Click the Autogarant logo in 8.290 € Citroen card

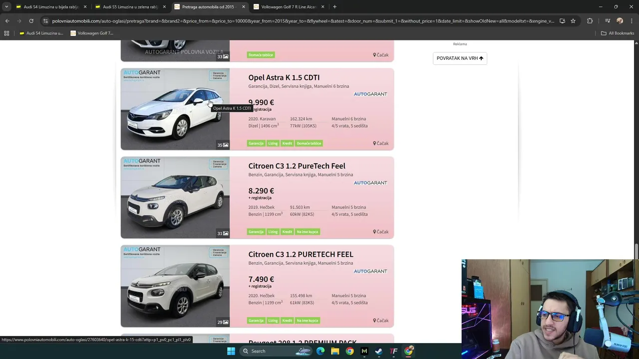(x=370, y=182)
